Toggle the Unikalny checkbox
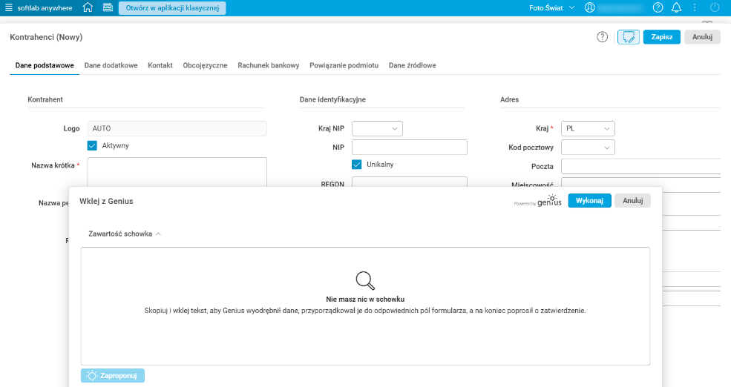Viewport: 731px width, 387px height. 357,165
